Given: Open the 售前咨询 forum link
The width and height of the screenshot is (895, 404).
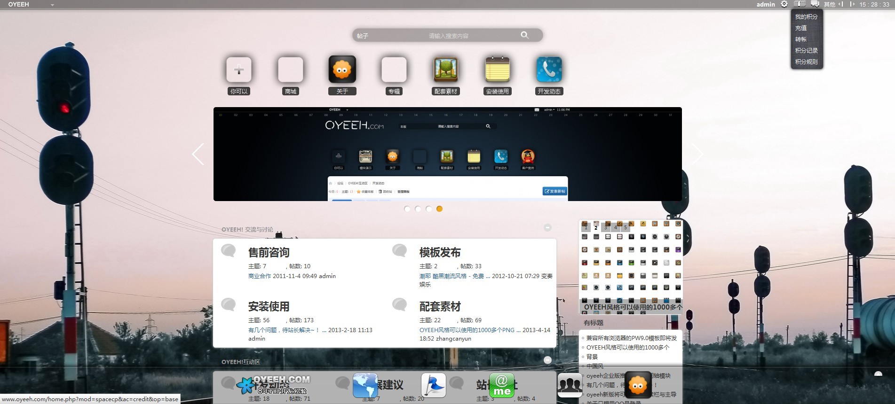Looking at the screenshot, I should point(269,252).
